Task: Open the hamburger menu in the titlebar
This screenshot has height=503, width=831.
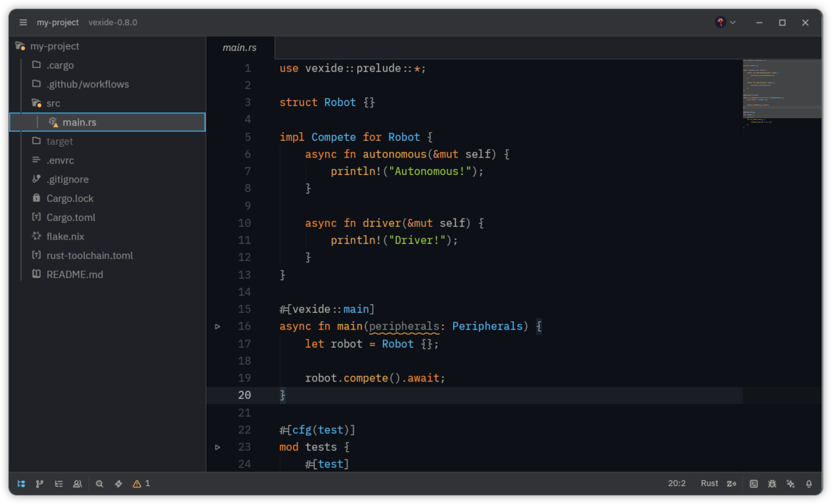Action: coord(23,22)
